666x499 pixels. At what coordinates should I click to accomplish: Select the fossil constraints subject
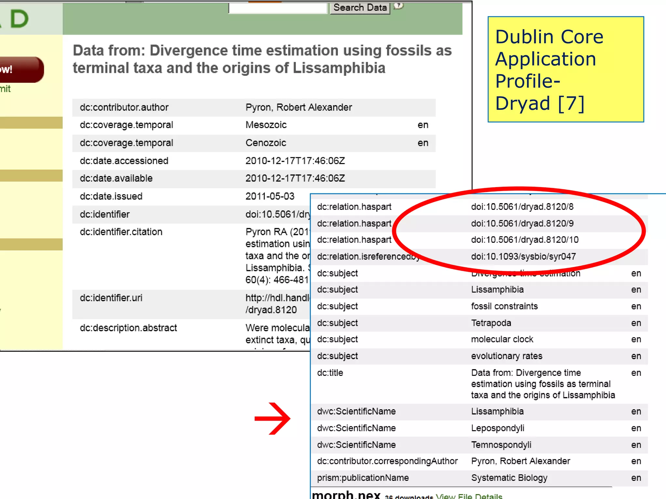(504, 306)
